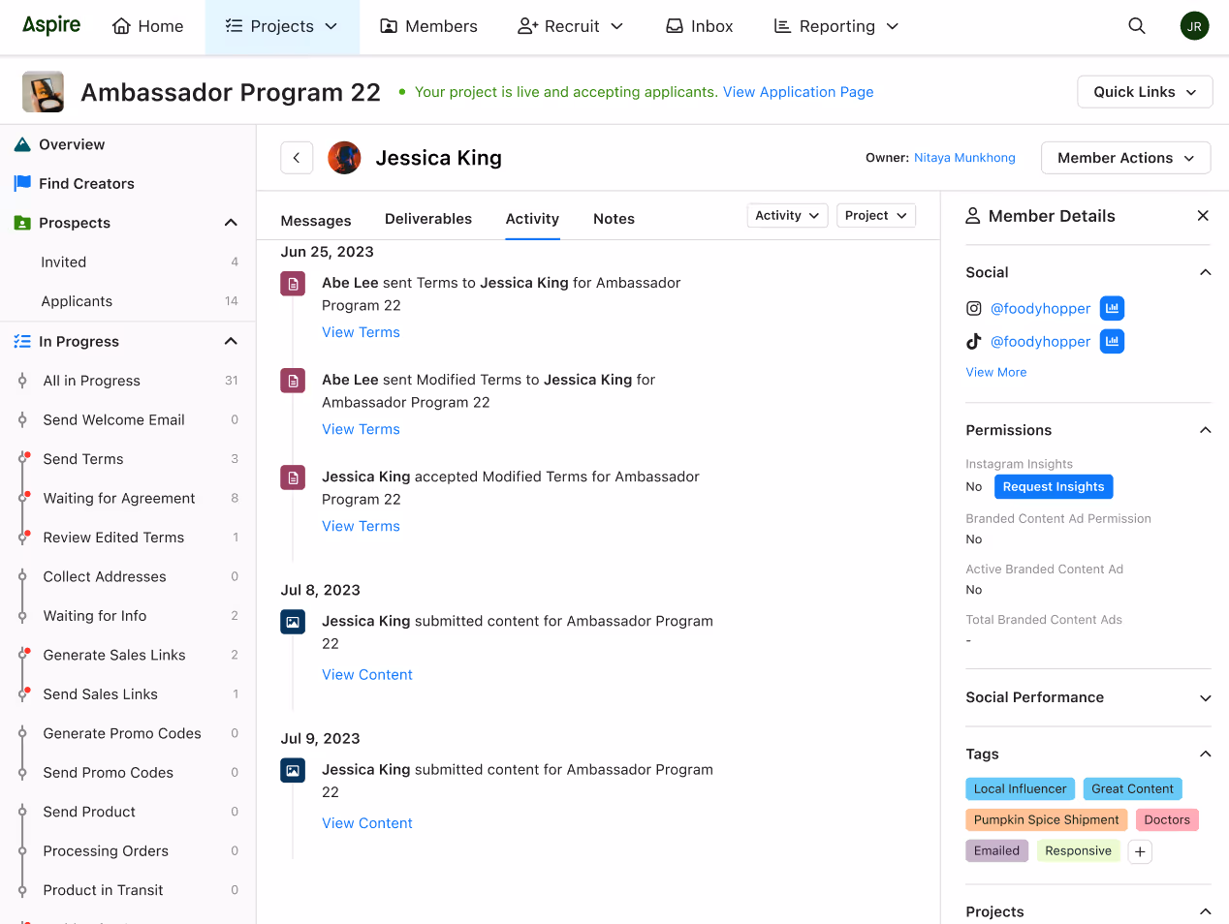The height and width of the screenshot is (924, 1229).
Task: Click the image icon for Jul 8 content submission
Action: [x=293, y=622]
